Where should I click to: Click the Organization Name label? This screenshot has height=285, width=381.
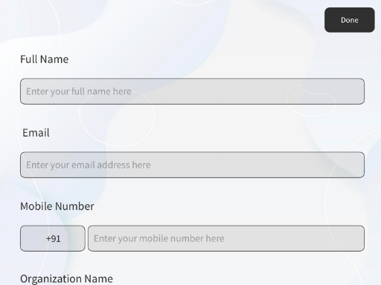coord(66,279)
